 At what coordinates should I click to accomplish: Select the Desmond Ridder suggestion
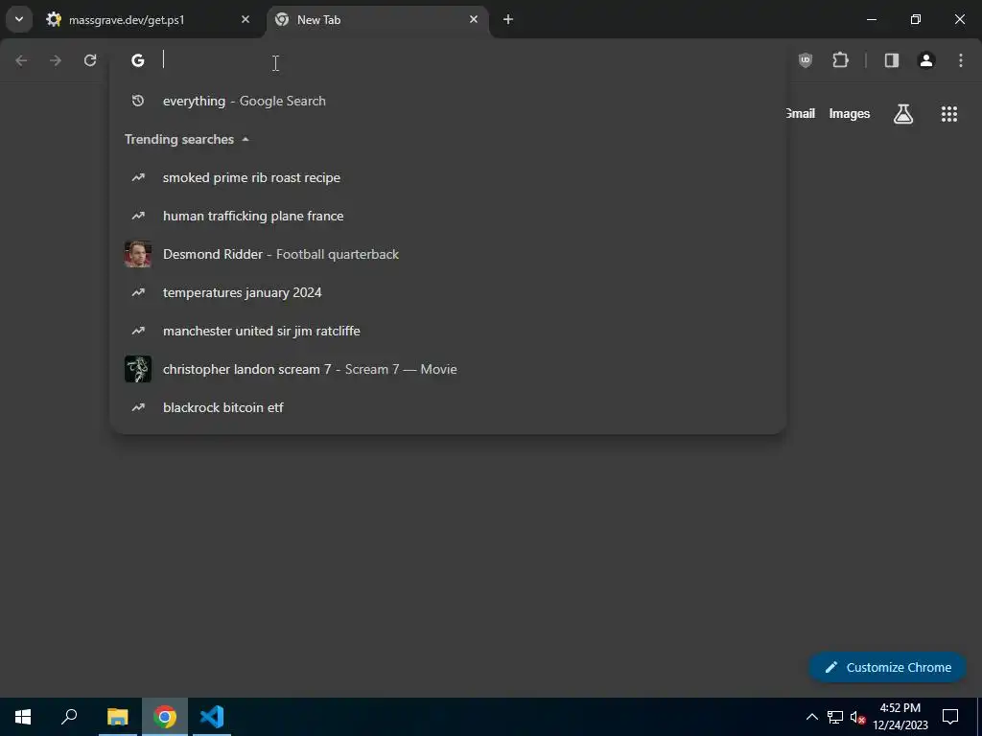coord(448,254)
